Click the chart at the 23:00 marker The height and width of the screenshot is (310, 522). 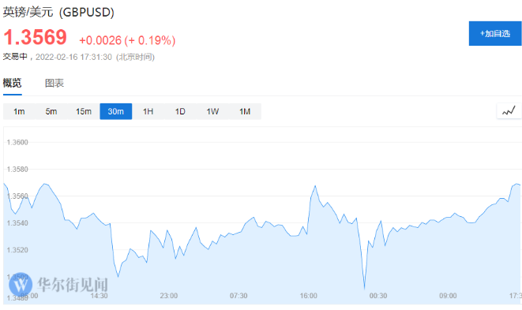click(x=169, y=296)
